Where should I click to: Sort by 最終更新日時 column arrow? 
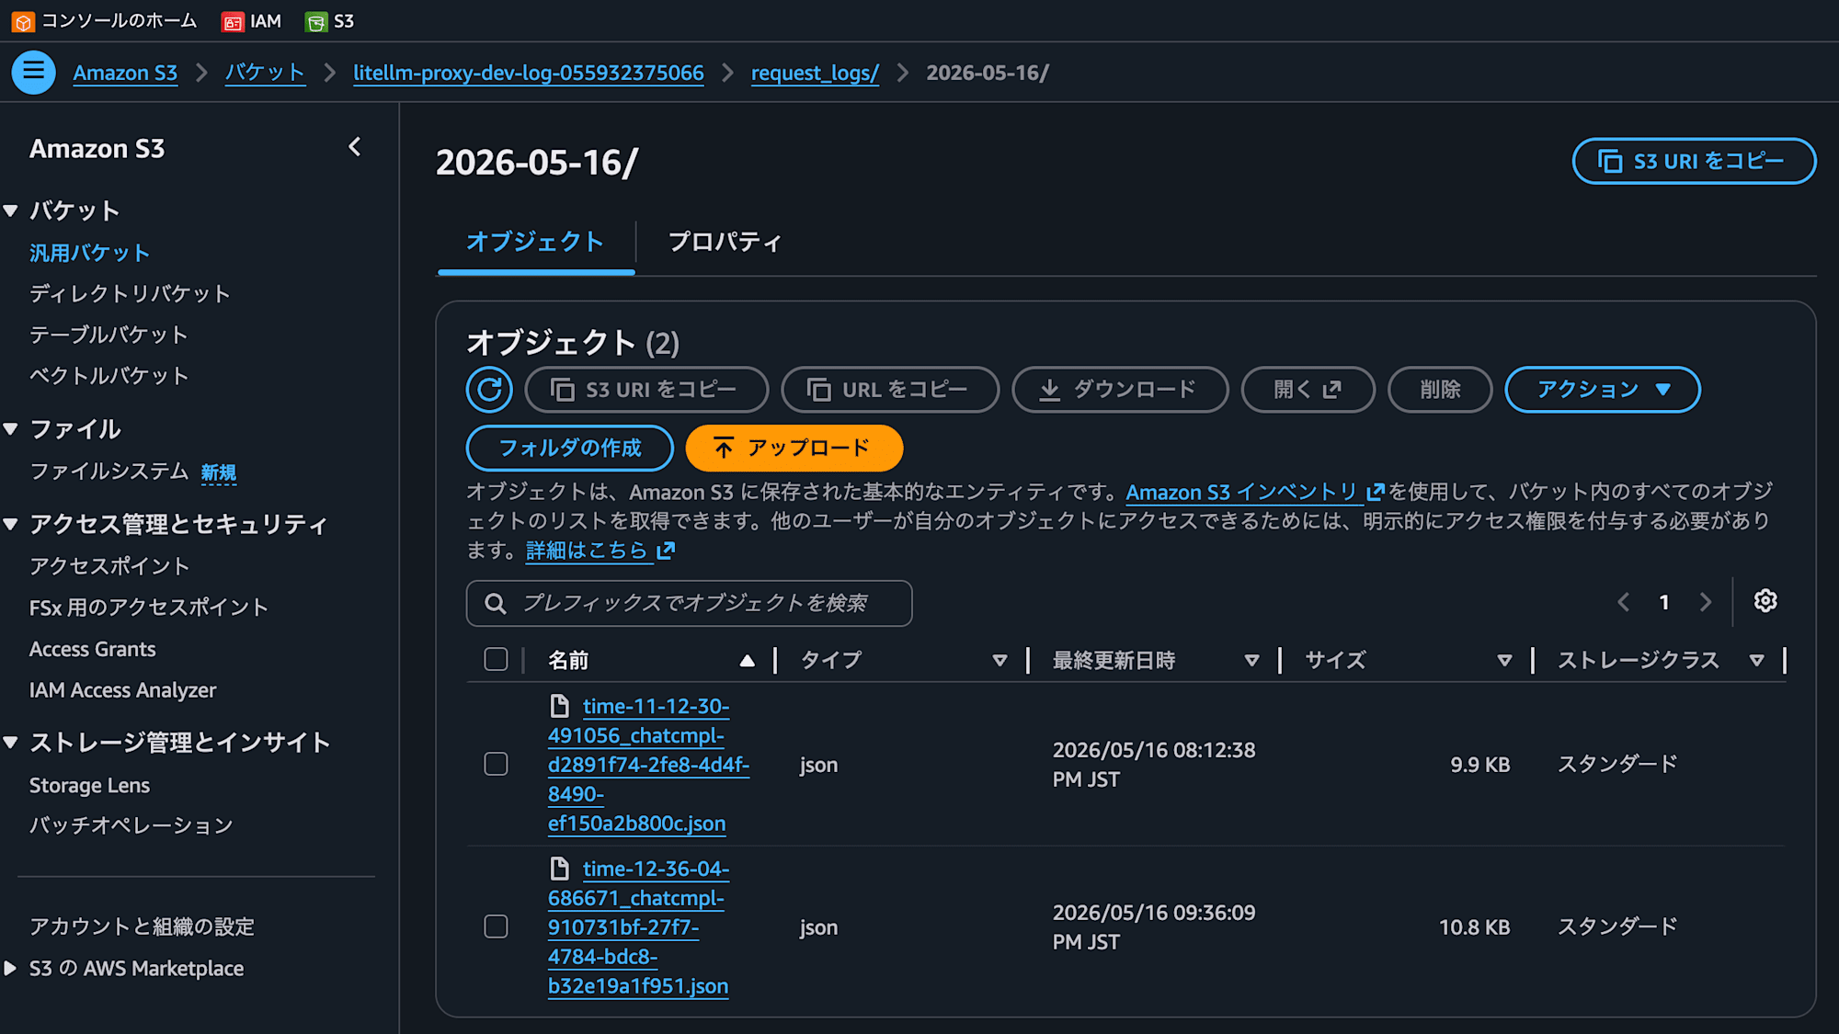coord(1251,660)
